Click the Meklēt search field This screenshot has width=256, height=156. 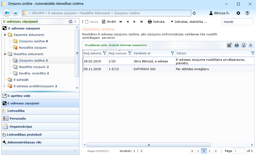coord(237,22)
